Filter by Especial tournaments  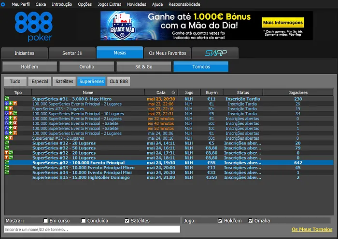[x=40, y=81]
